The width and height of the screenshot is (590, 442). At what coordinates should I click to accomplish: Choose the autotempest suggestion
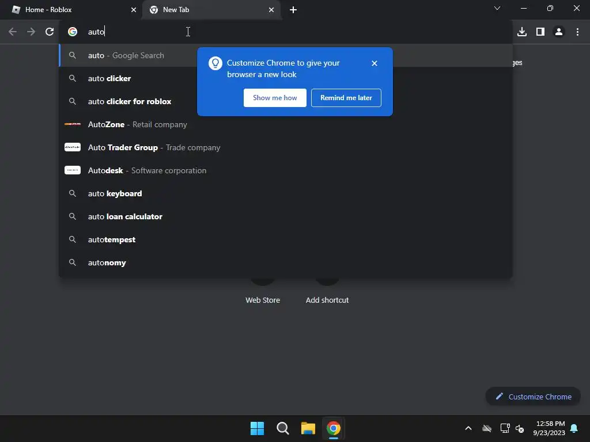[x=286, y=239]
